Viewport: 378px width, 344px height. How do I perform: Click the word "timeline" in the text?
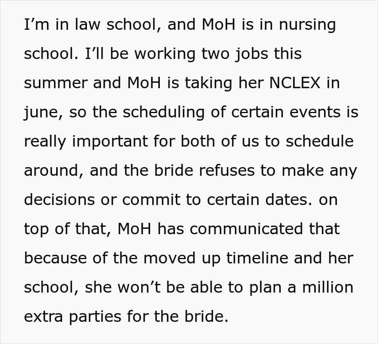click(257, 259)
